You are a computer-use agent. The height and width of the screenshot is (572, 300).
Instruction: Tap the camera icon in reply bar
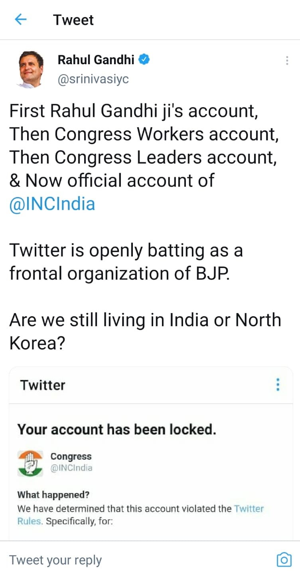(284, 559)
